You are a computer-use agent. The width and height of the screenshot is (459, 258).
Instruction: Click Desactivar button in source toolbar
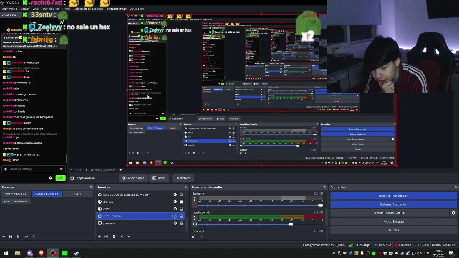tap(183, 178)
